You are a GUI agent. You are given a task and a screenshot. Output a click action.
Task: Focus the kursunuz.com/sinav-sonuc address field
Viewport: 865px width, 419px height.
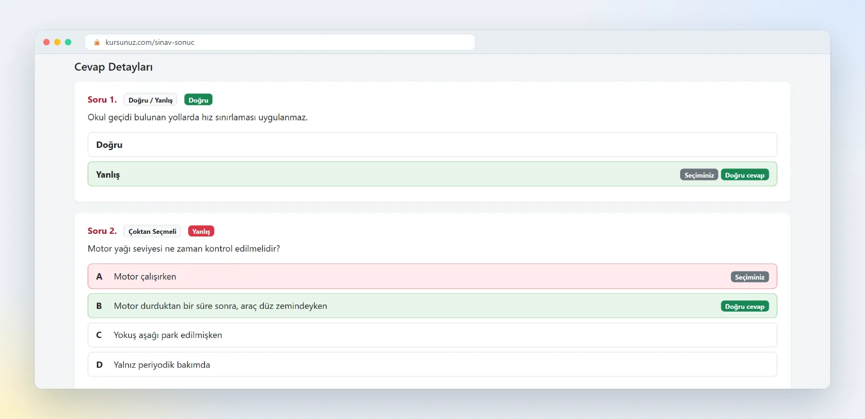pyautogui.click(x=280, y=42)
